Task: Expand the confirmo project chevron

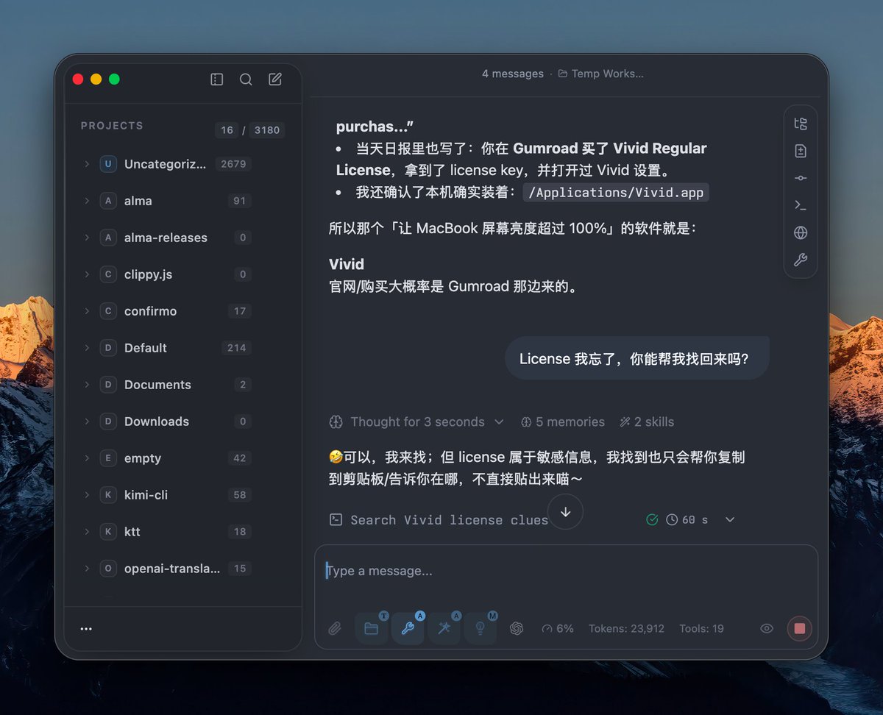Action: (86, 311)
